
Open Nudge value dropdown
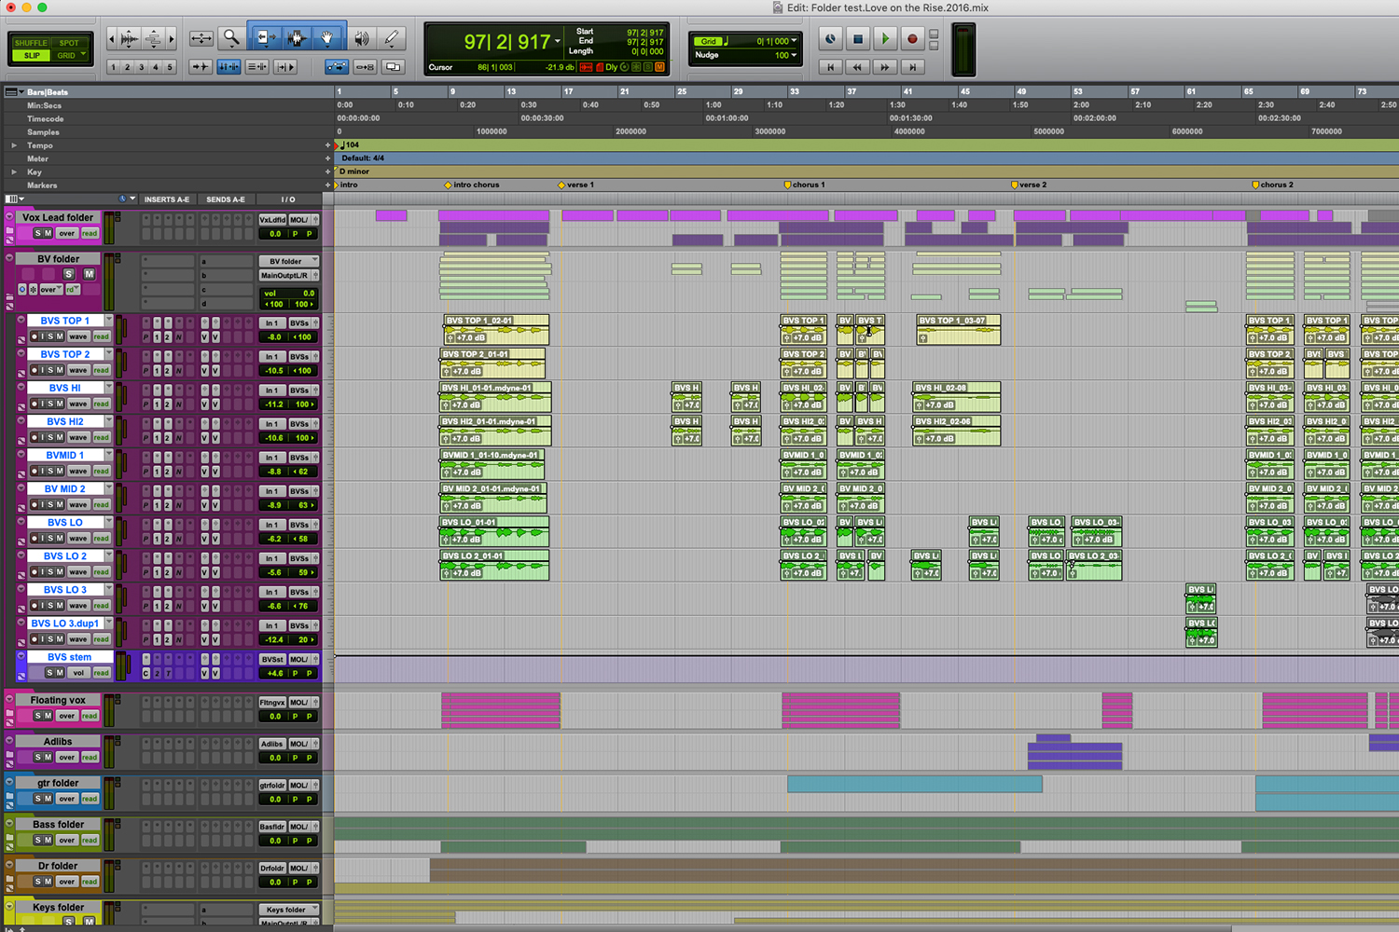point(794,55)
